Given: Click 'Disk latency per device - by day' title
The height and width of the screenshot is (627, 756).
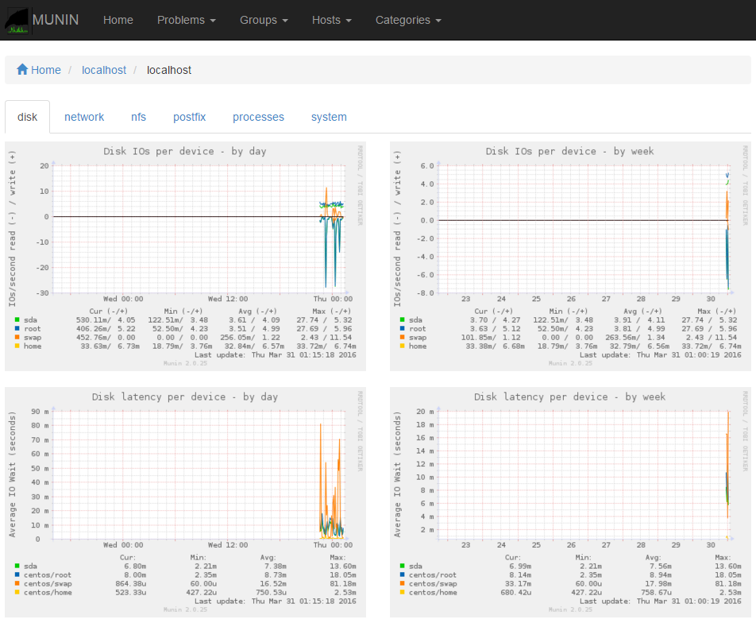Looking at the screenshot, I should pos(185,397).
